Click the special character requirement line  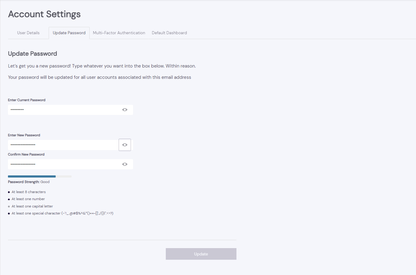point(62,213)
